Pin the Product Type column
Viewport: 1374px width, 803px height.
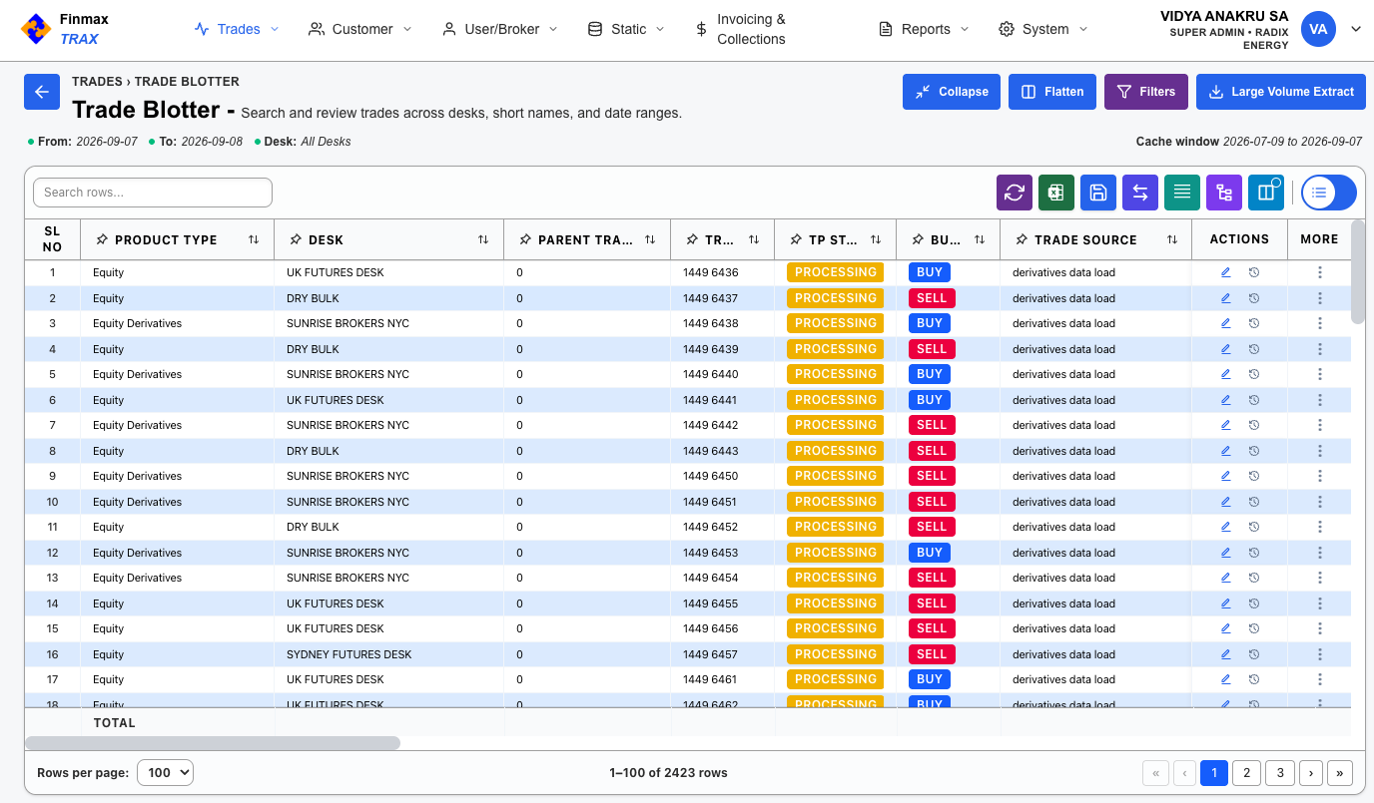click(102, 240)
